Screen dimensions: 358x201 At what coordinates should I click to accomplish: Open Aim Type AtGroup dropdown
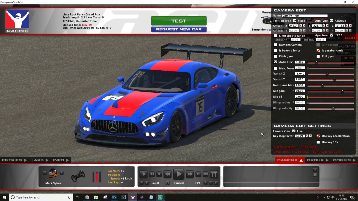331,21
